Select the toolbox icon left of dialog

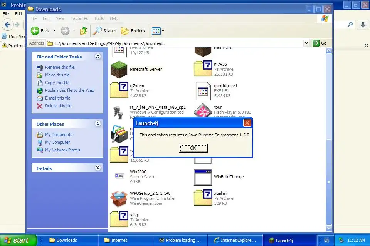tap(119, 134)
